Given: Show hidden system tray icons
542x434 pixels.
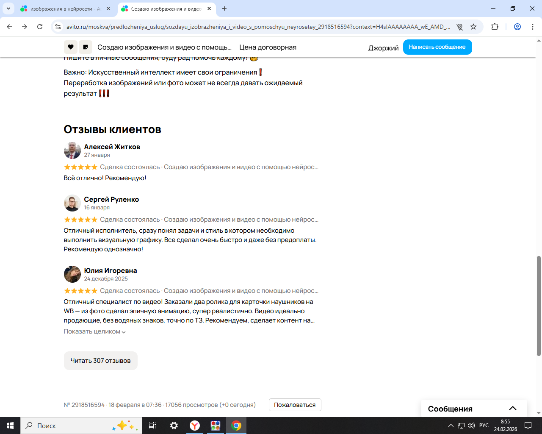Looking at the screenshot, I should click(451, 426).
